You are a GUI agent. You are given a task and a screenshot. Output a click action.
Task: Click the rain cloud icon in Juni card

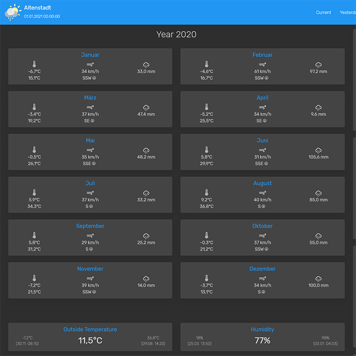click(x=318, y=151)
